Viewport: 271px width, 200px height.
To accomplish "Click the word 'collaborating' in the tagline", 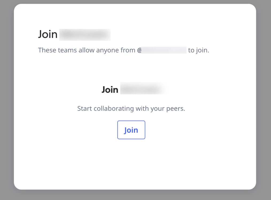I will pos(114,109).
